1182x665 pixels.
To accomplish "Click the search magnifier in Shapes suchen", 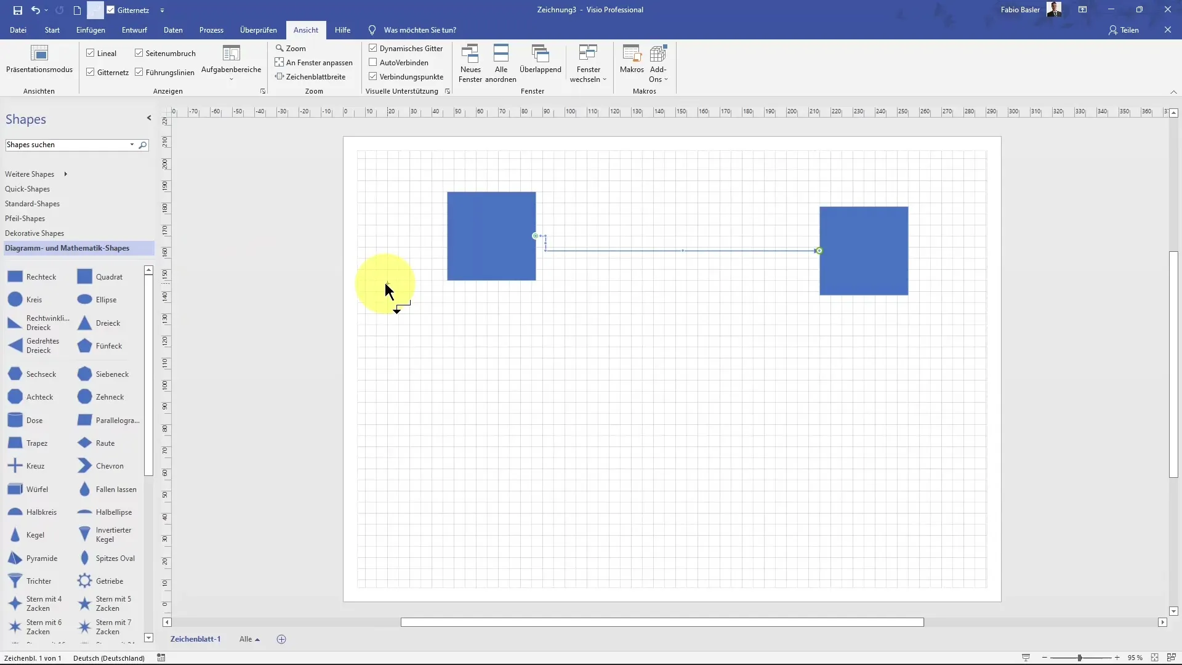I will click(x=143, y=145).
